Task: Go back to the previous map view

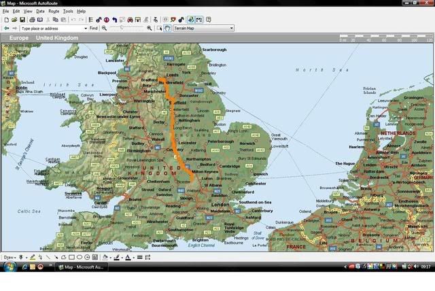Action: pos(6,29)
